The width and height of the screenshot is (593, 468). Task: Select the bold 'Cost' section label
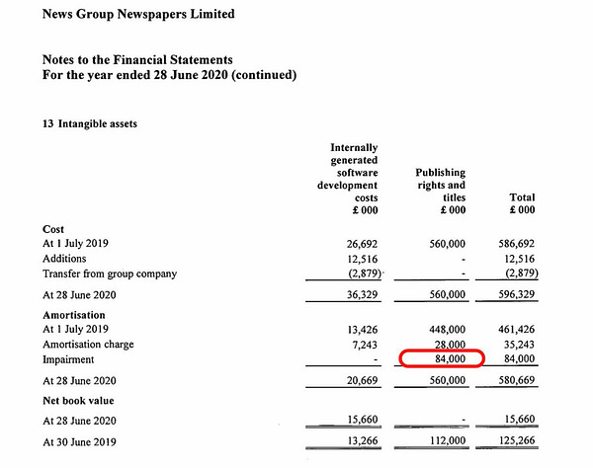pyautogui.click(x=53, y=229)
